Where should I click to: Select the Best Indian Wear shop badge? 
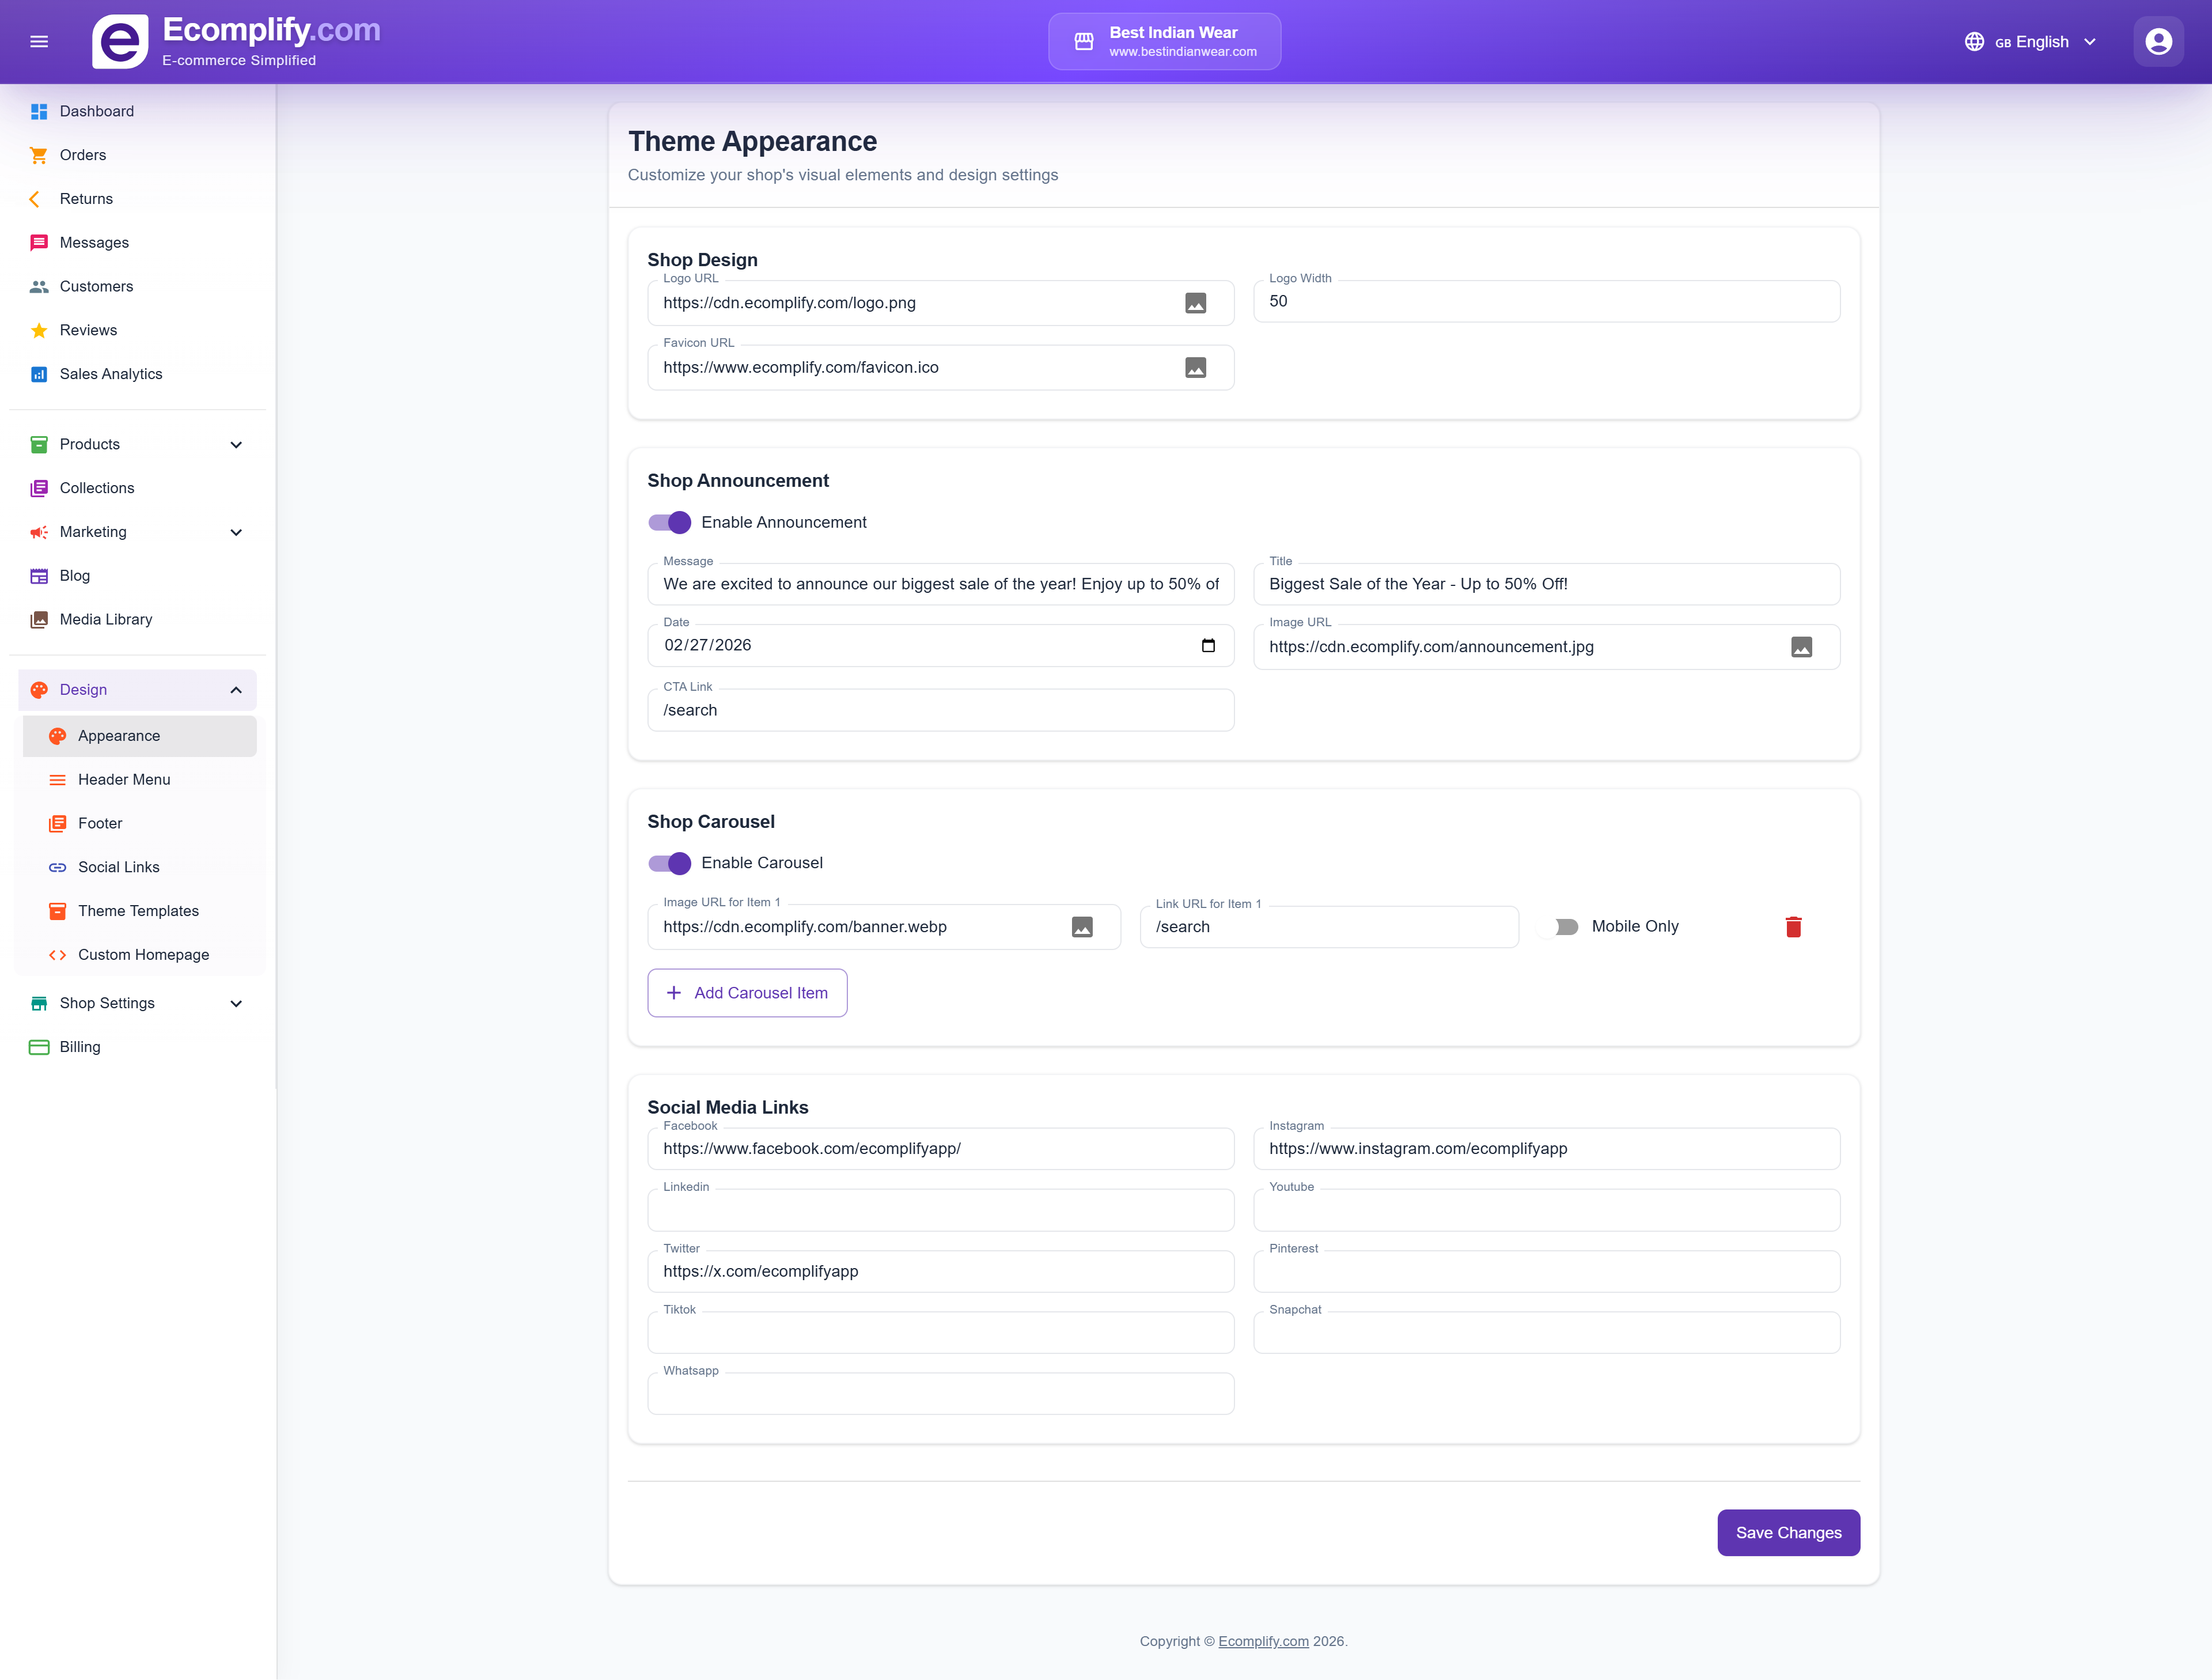coord(1163,41)
